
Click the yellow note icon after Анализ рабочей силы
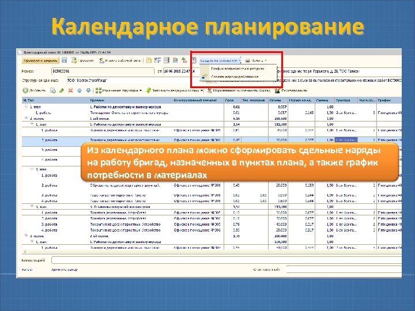[149, 60]
